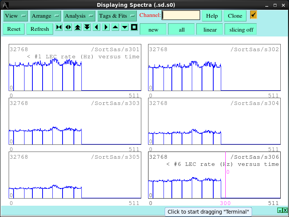Screen dimensions: 289x217
Task: Click the right arrow shift icon
Action: coord(106,27)
